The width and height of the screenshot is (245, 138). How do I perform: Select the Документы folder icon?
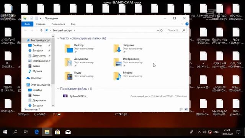(x=69, y=62)
